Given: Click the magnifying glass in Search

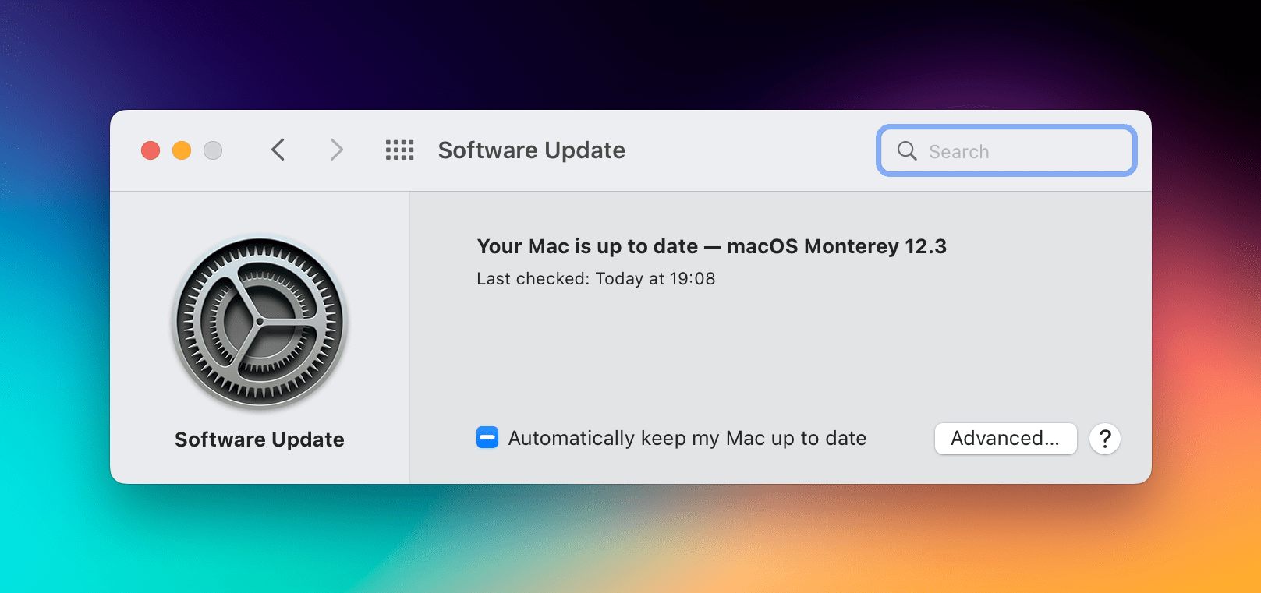Looking at the screenshot, I should click(x=907, y=150).
